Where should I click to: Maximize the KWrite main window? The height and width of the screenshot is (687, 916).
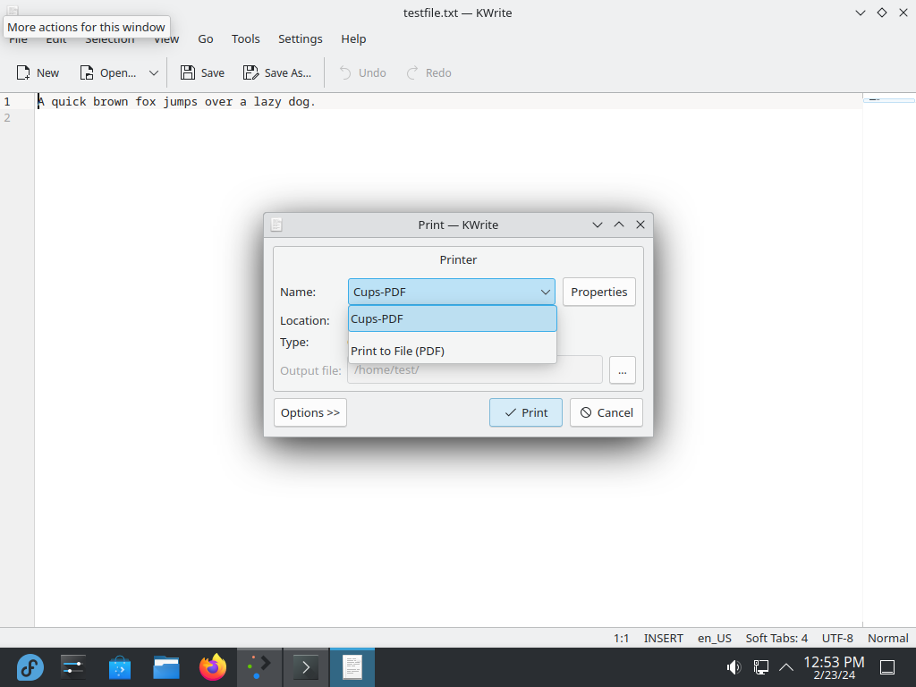pos(882,13)
